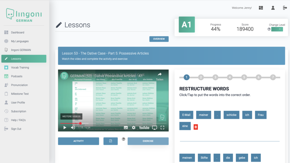Click the red trash delete icon
The image size is (290, 163).
point(196,127)
